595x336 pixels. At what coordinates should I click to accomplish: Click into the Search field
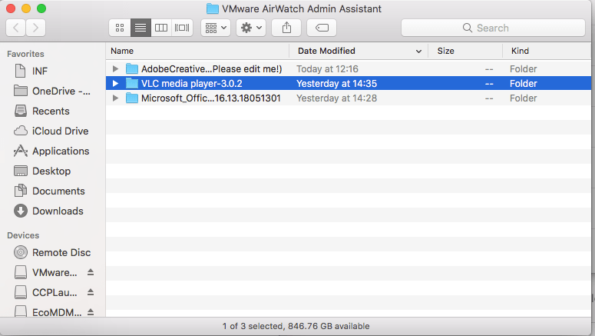(x=493, y=28)
